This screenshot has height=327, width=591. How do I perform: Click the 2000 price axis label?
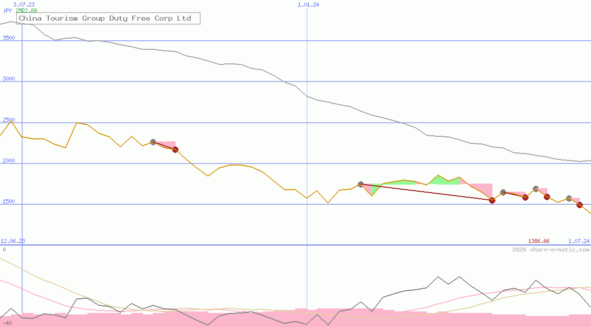pyautogui.click(x=9, y=160)
